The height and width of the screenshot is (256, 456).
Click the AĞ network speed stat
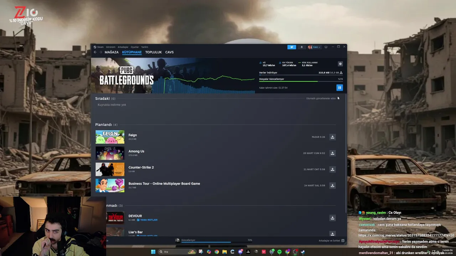point(267,64)
